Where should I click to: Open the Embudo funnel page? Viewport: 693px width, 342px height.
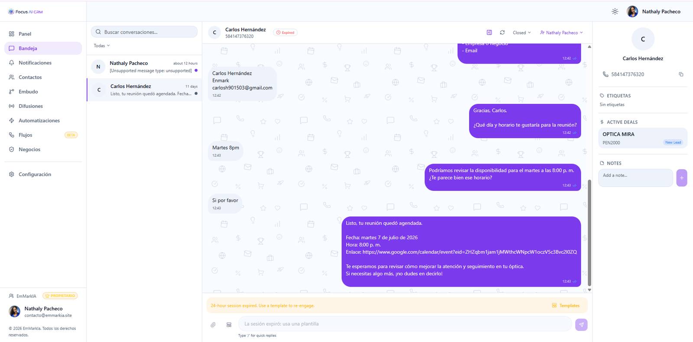[x=43, y=91]
